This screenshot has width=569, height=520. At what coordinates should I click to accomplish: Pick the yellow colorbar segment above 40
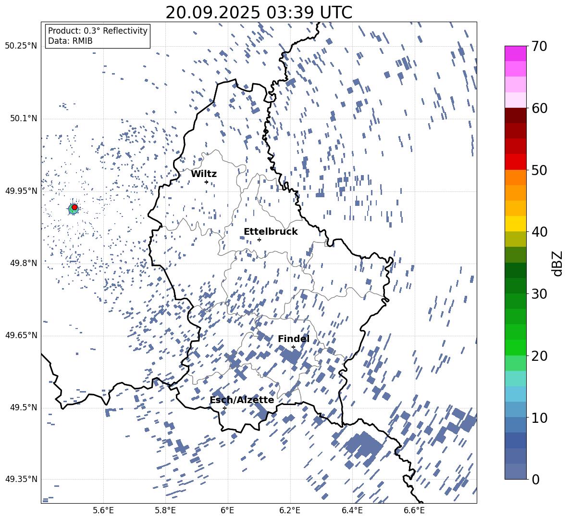click(x=515, y=224)
